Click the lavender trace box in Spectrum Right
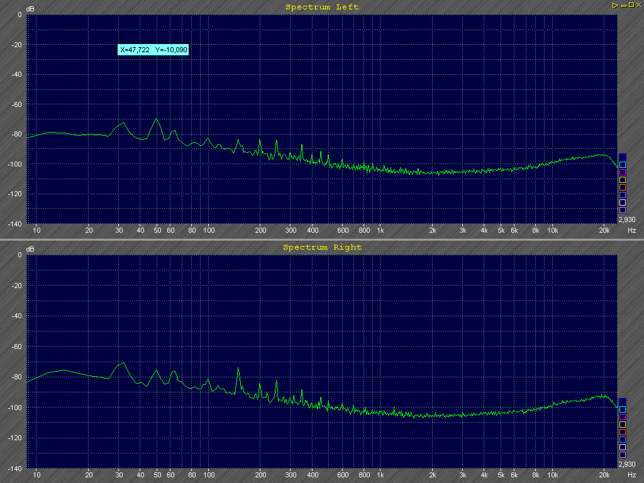 [623, 439]
